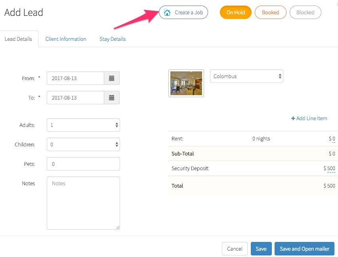
Task: Set status to On Hold
Action: click(235, 12)
